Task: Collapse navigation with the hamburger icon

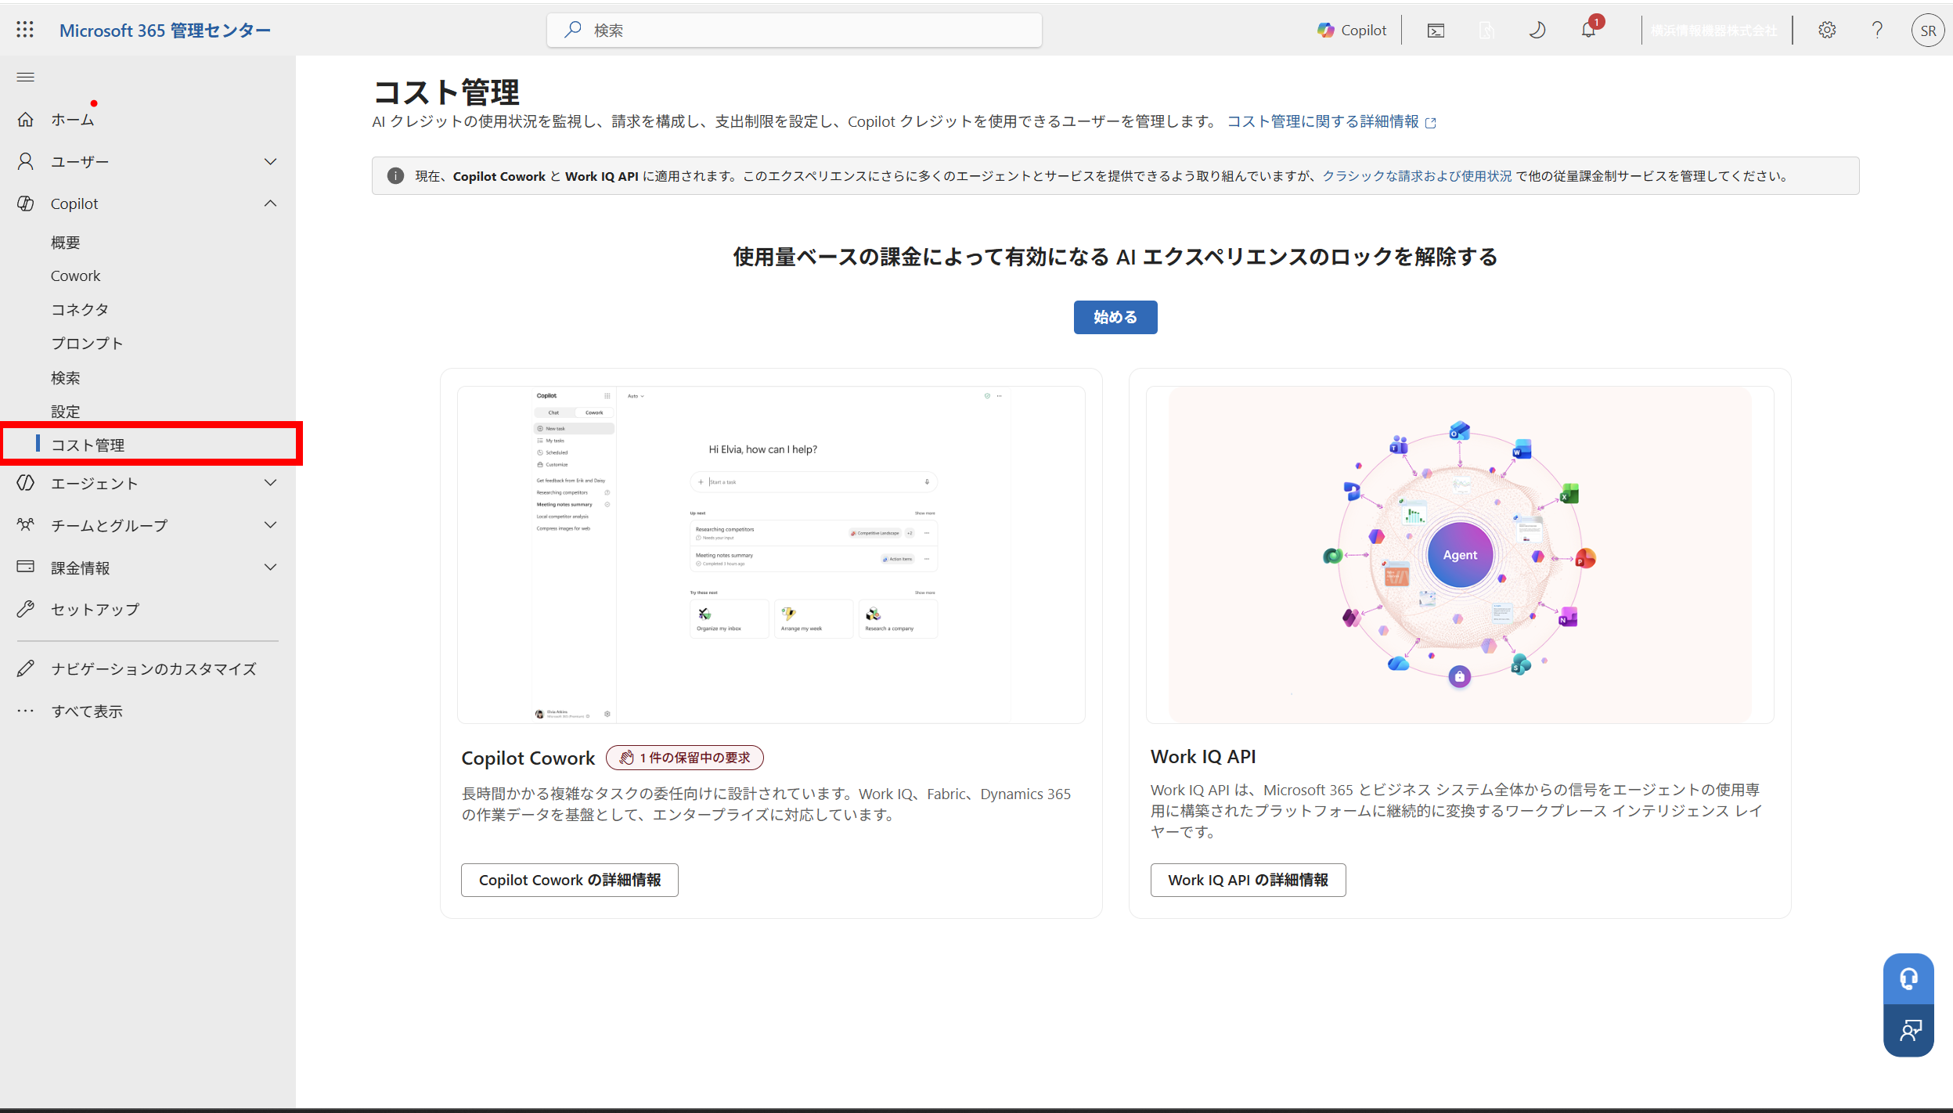Action: [25, 77]
